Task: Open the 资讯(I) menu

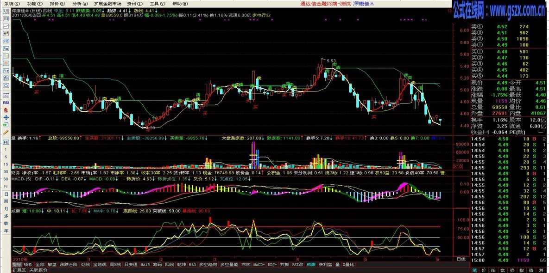Action: tap(134, 4)
